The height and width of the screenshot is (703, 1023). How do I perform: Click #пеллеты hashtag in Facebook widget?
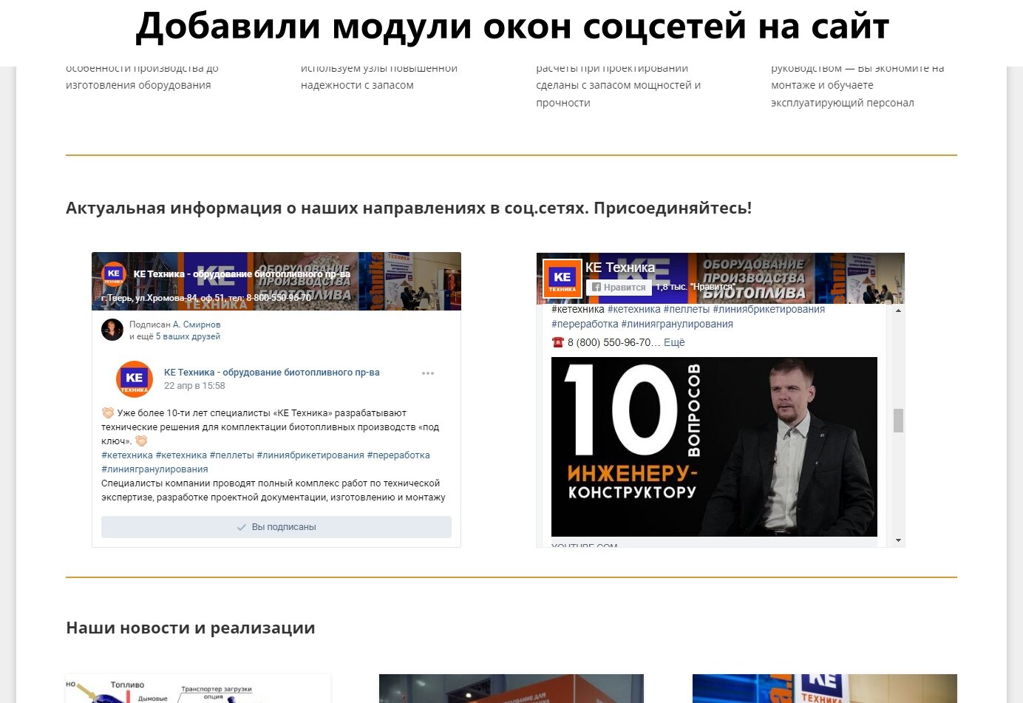[x=687, y=309]
